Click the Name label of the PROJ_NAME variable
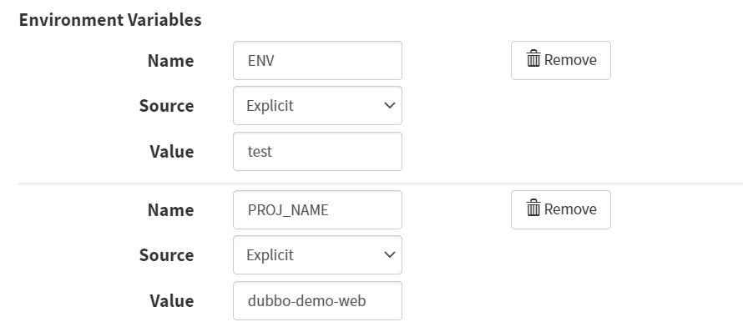743x322 pixels. 170,209
